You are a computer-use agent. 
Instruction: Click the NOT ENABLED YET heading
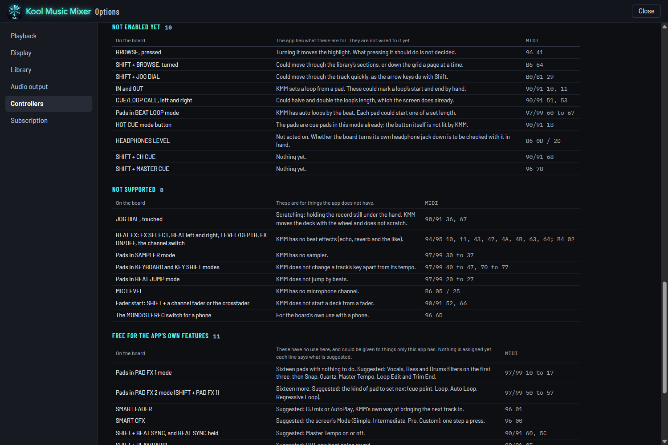pyautogui.click(x=136, y=27)
